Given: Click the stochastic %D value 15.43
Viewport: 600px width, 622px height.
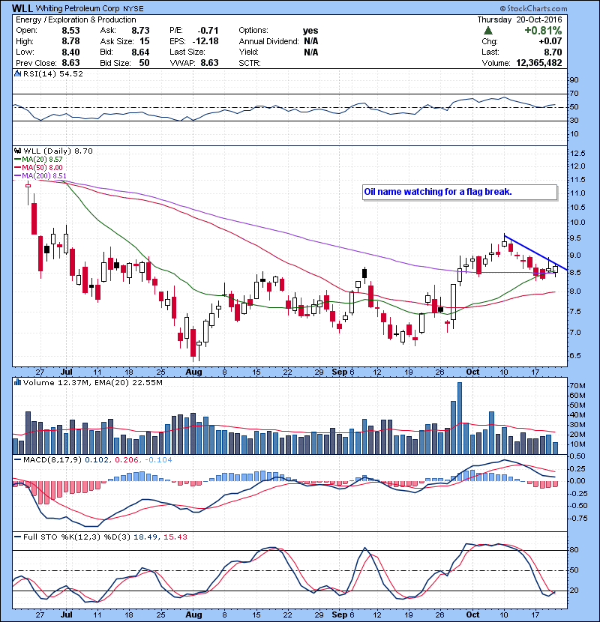Looking at the screenshot, I should point(175,537).
